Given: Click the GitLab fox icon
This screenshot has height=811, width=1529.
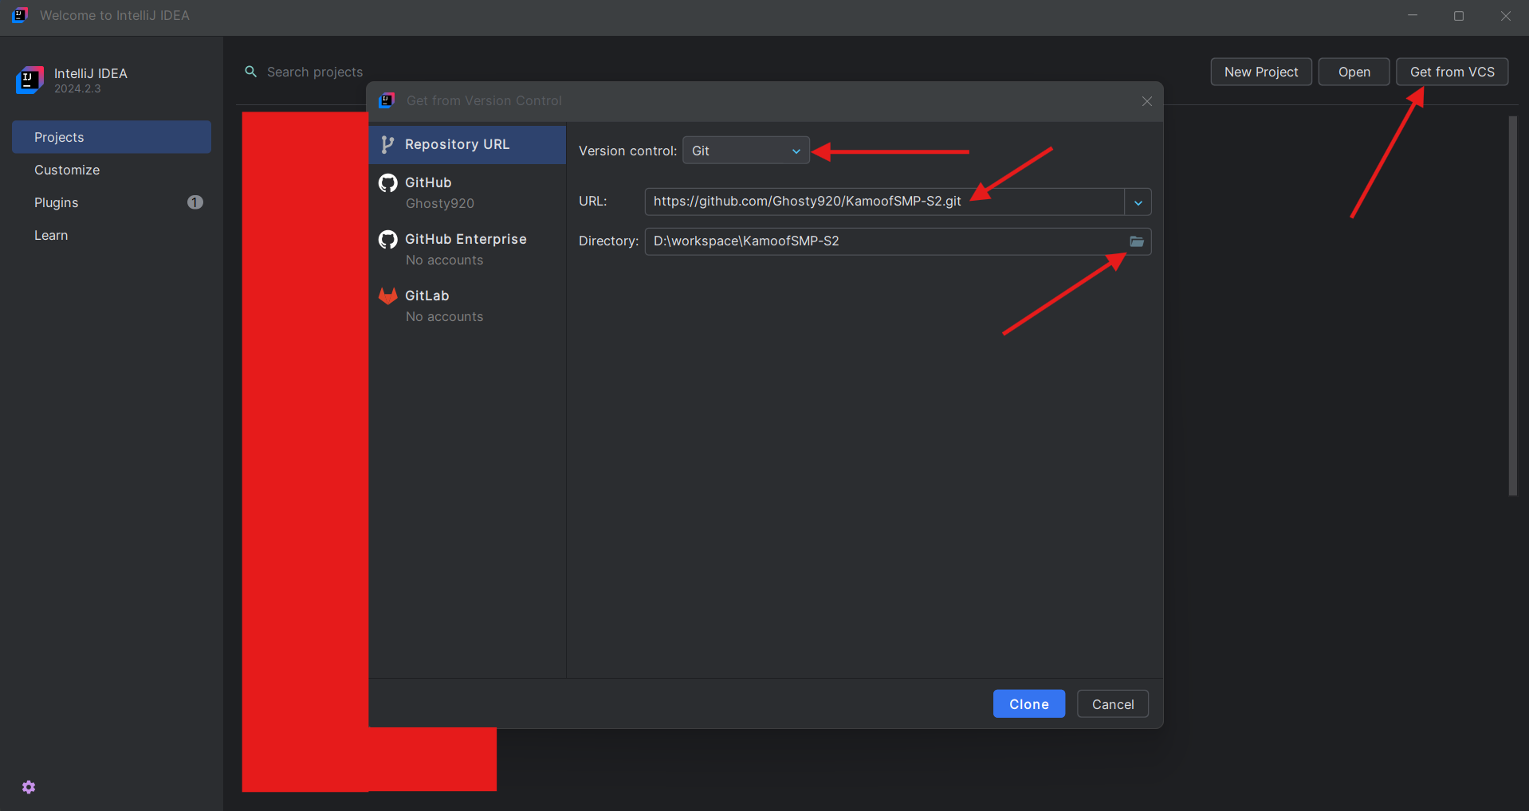Looking at the screenshot, I should pos(387,296).
